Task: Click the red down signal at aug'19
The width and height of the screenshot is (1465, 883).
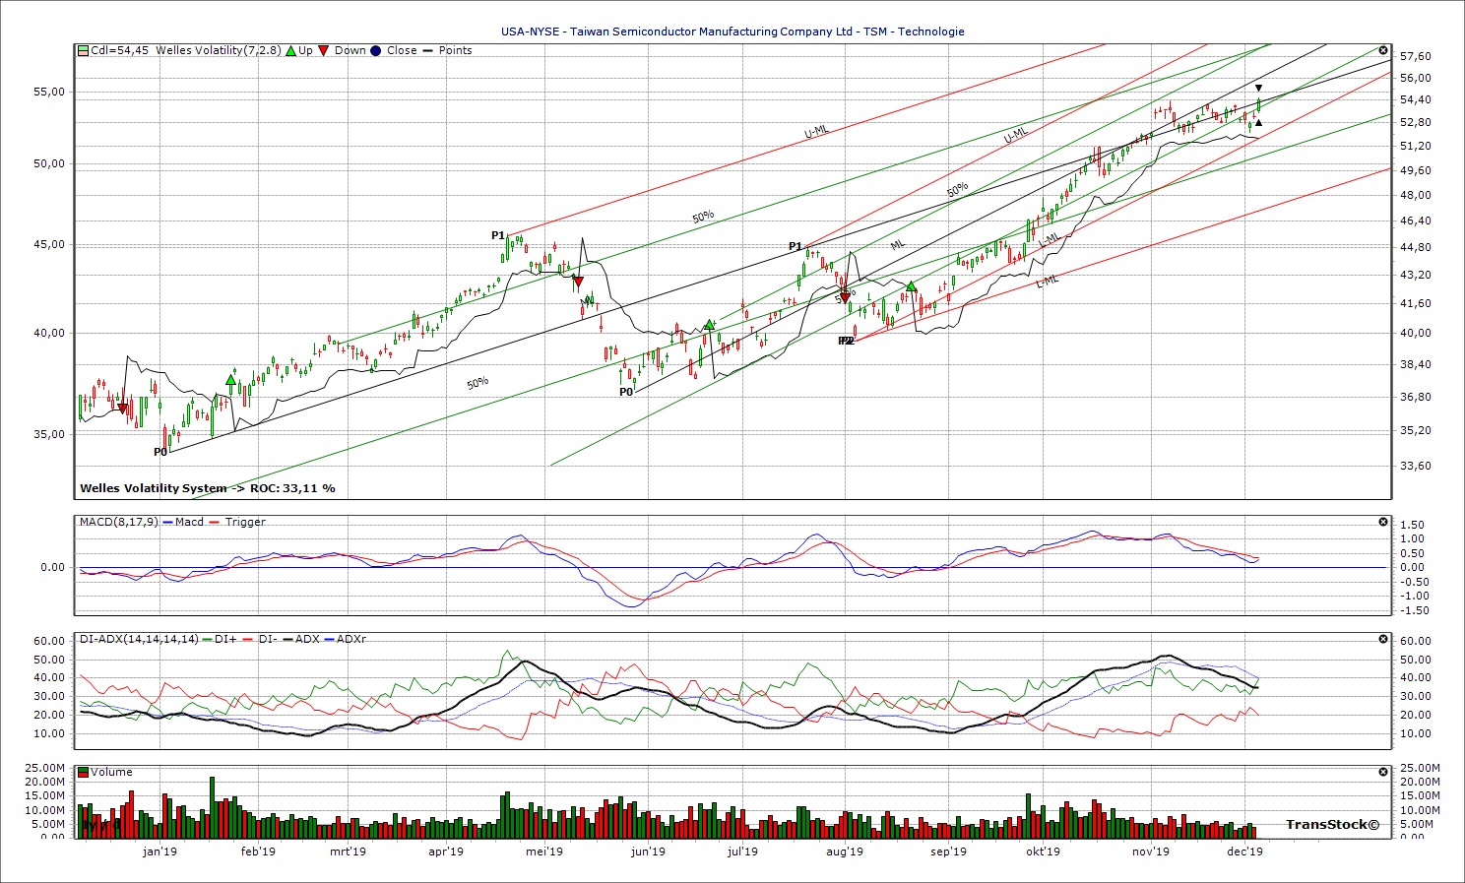Action: [845, 296]
